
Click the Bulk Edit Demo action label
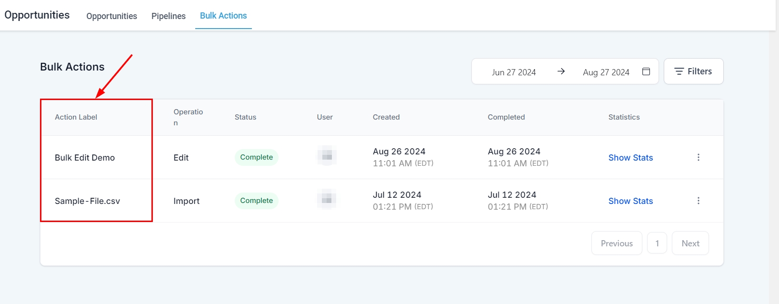tap(85, 158)
